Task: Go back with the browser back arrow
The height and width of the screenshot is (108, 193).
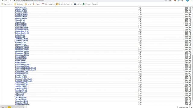Action: (2, 1)
